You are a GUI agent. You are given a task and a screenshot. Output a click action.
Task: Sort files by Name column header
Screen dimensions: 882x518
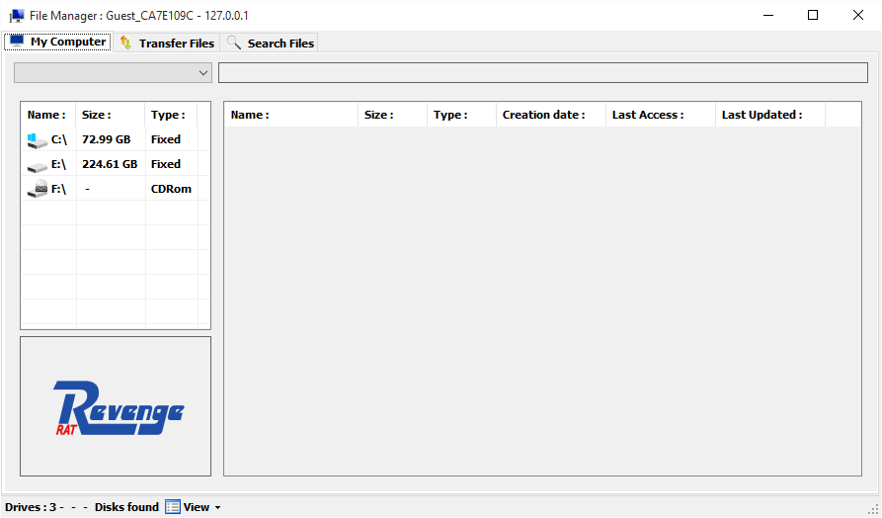tap(291, 115)
